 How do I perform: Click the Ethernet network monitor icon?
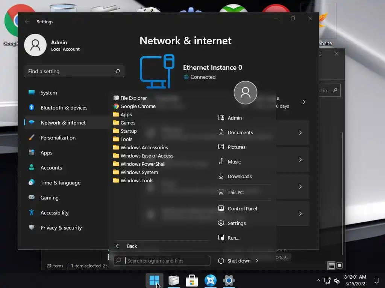point(157,71)
